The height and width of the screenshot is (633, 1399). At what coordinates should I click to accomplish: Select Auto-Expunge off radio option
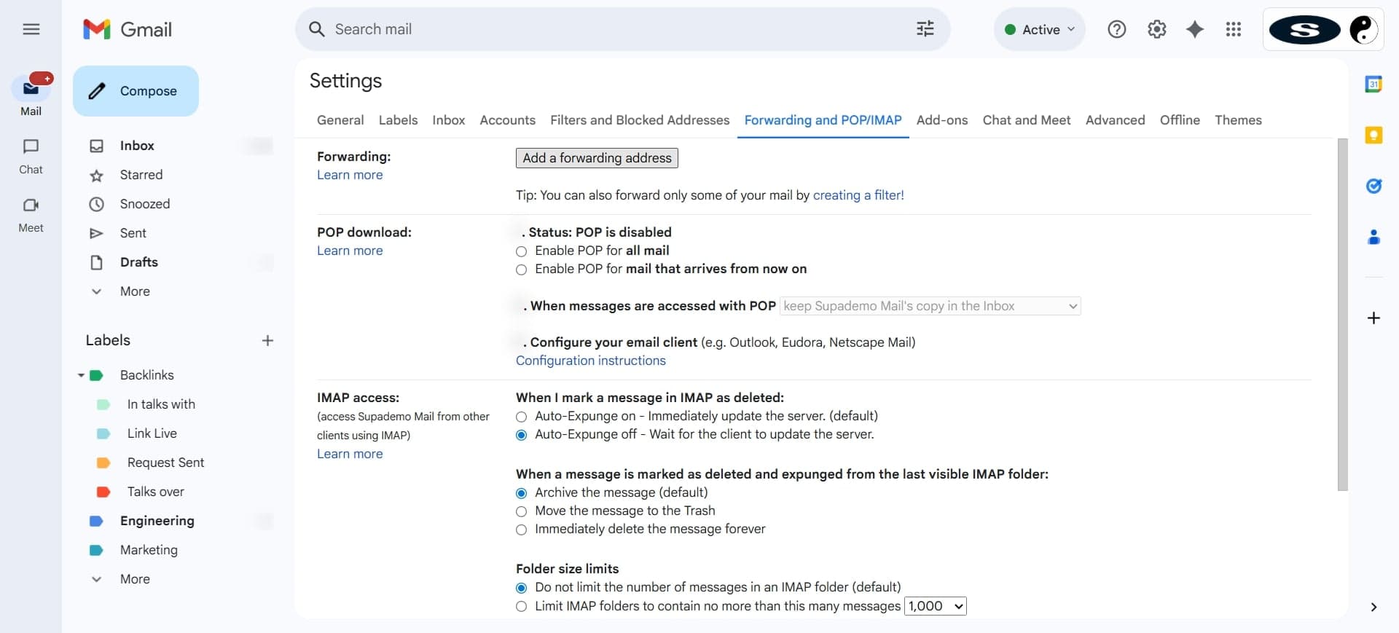521,435
